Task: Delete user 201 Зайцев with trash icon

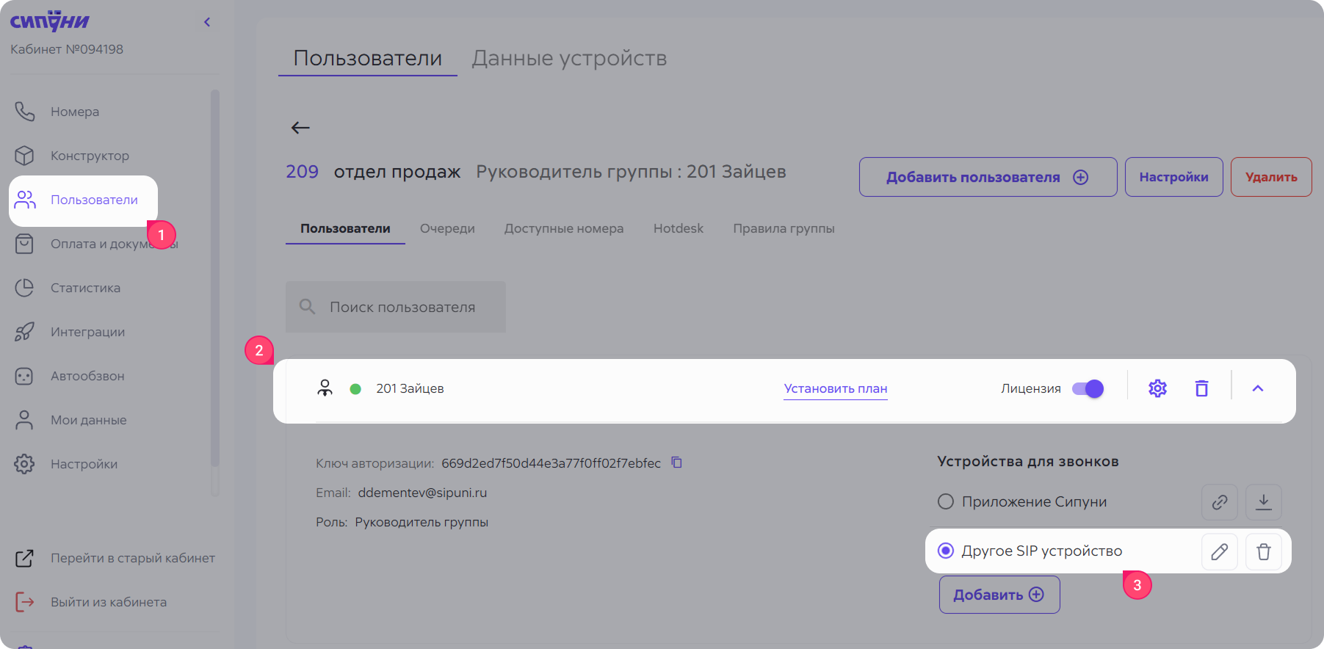Action: coord(1201,388)
